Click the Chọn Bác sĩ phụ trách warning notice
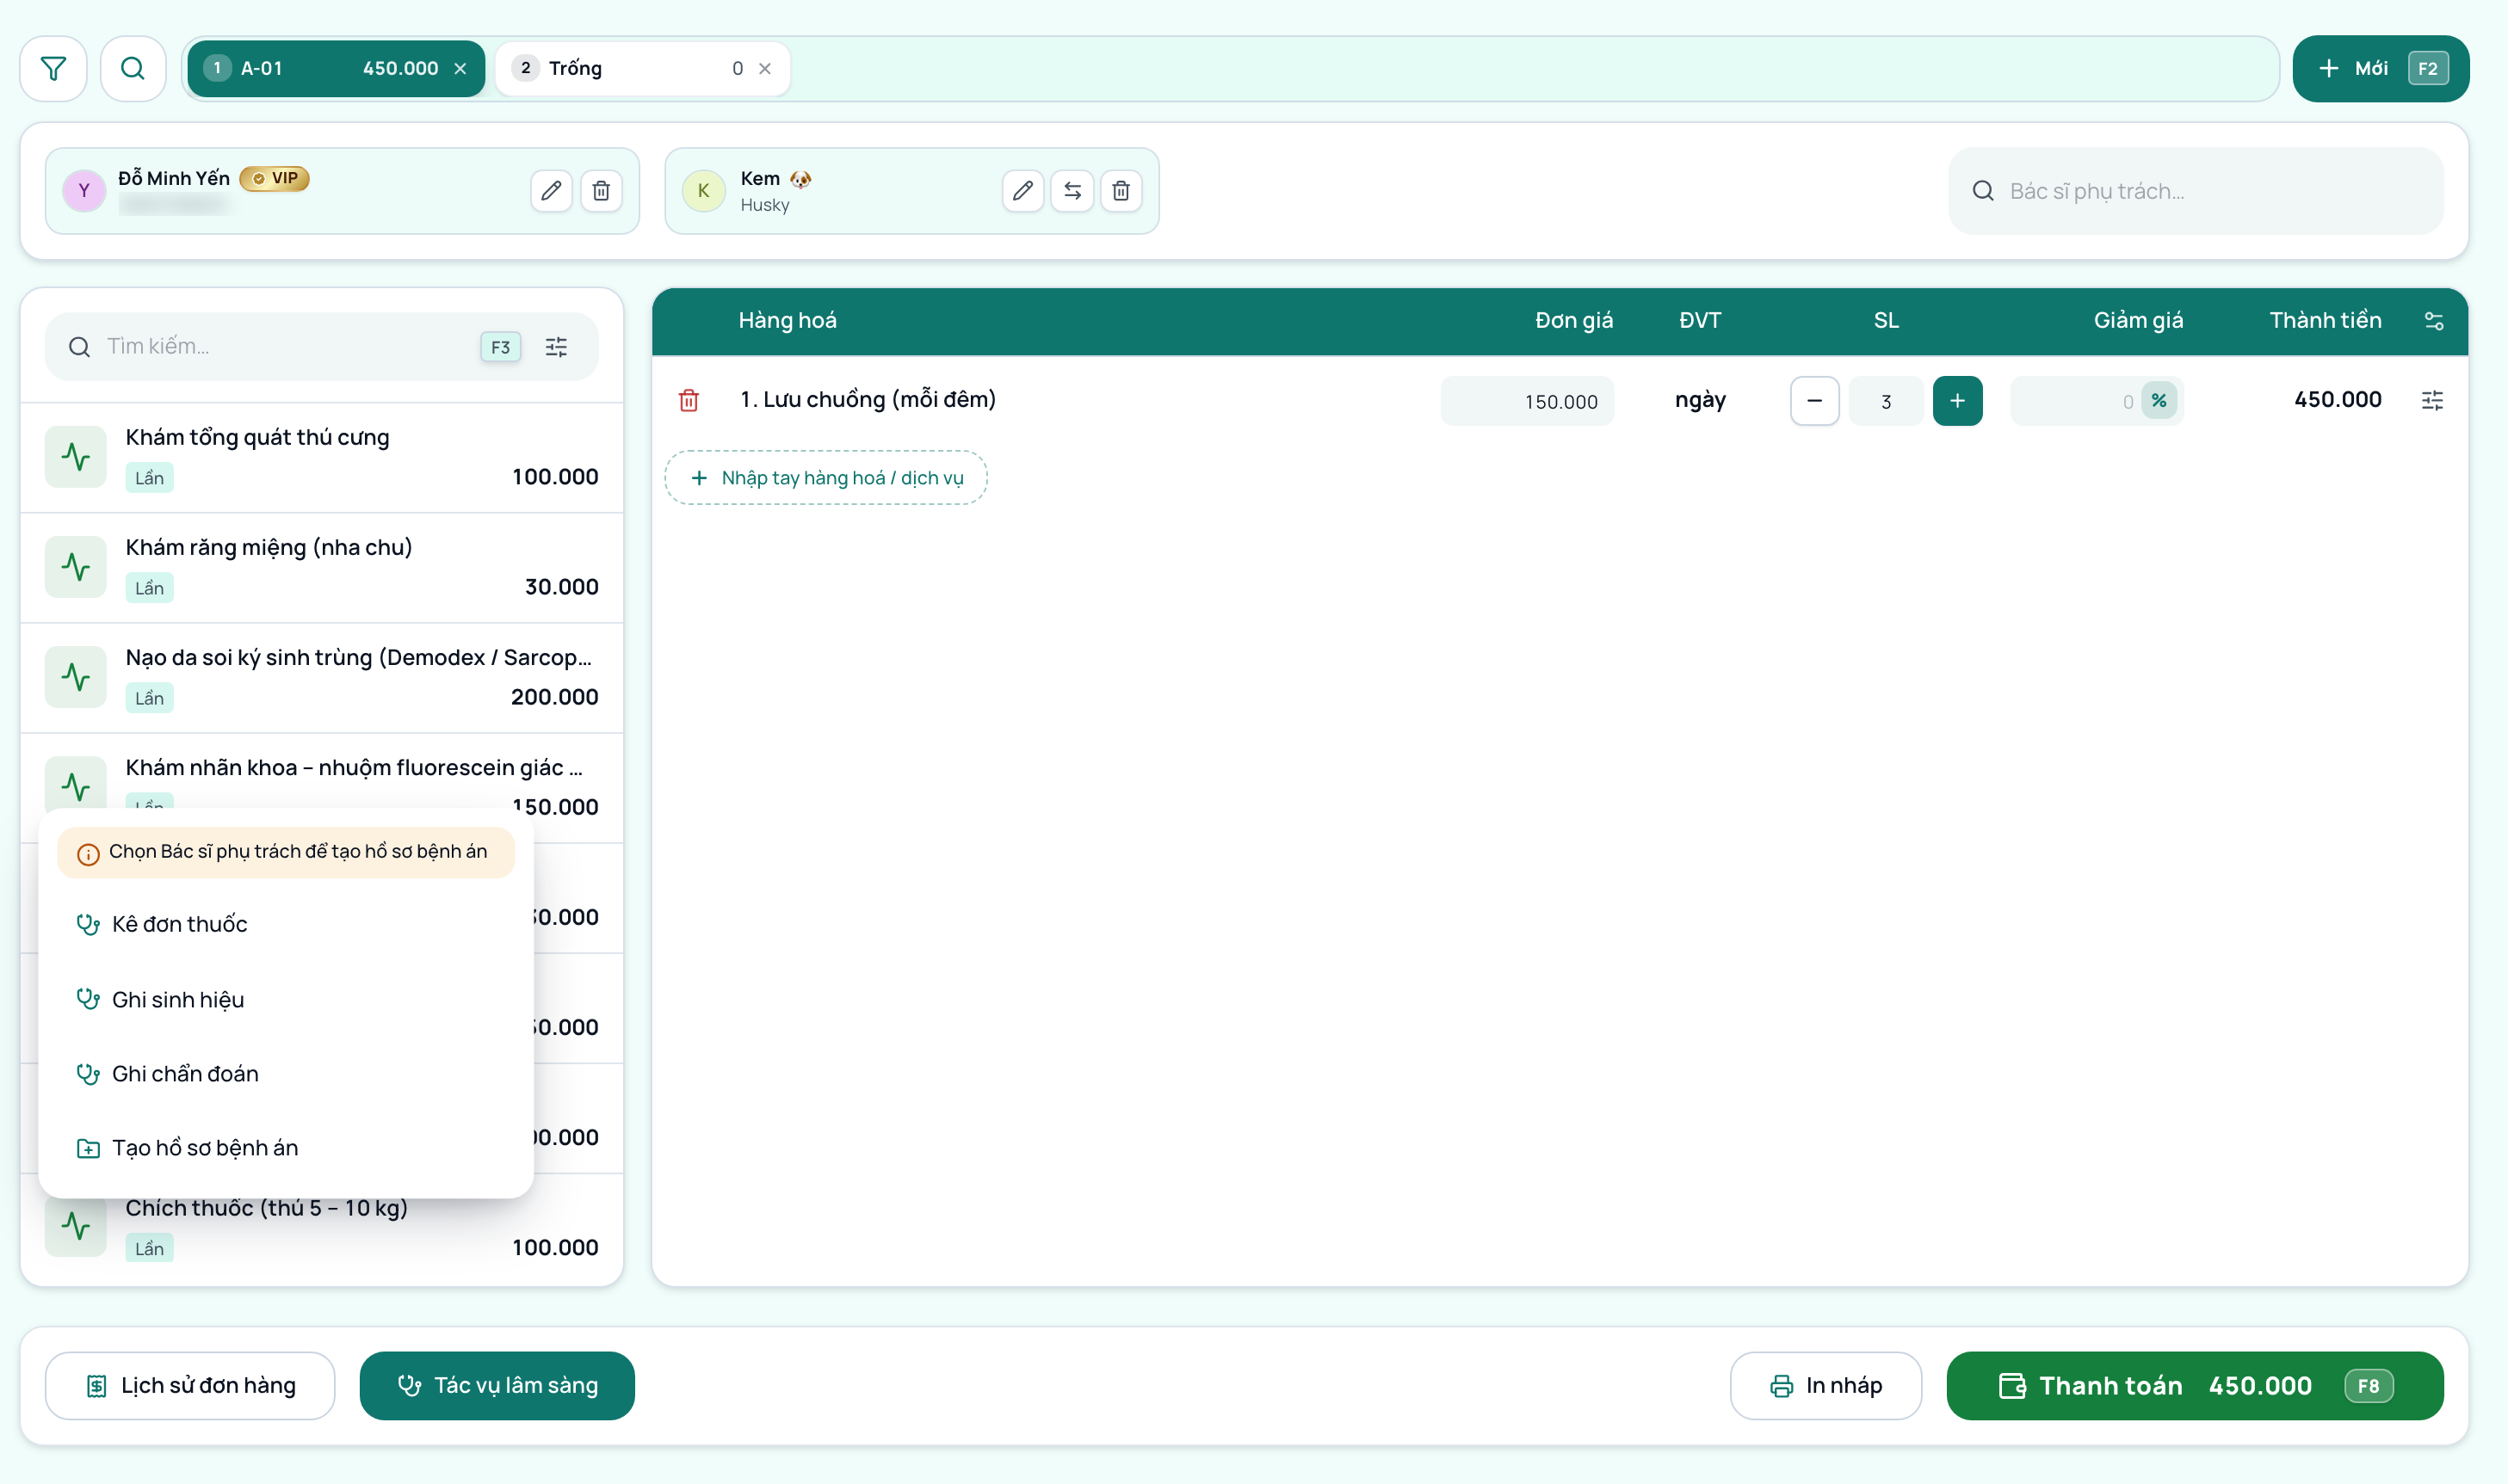This screenshot has height=1484, width=2508. (x=285, y=852)
